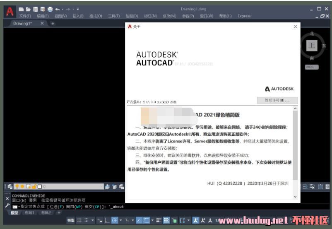This screenshot has height=229, width=332.
Task: Click the Make Object's Layer Current icon
Action: [107, 187]
